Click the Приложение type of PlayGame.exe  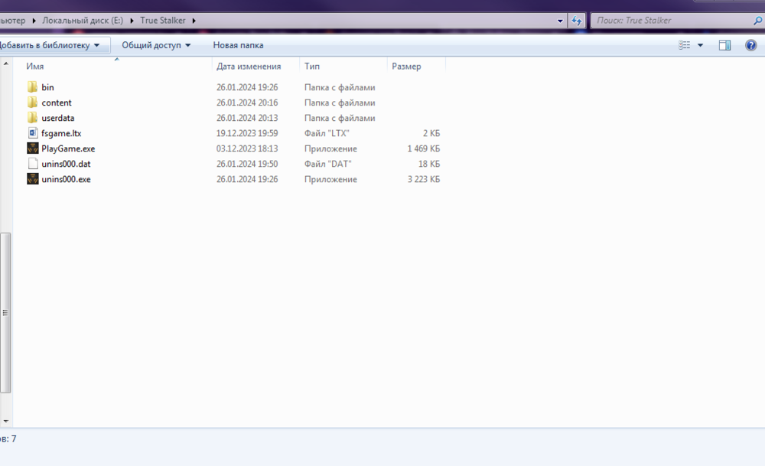tap(330, 148)
